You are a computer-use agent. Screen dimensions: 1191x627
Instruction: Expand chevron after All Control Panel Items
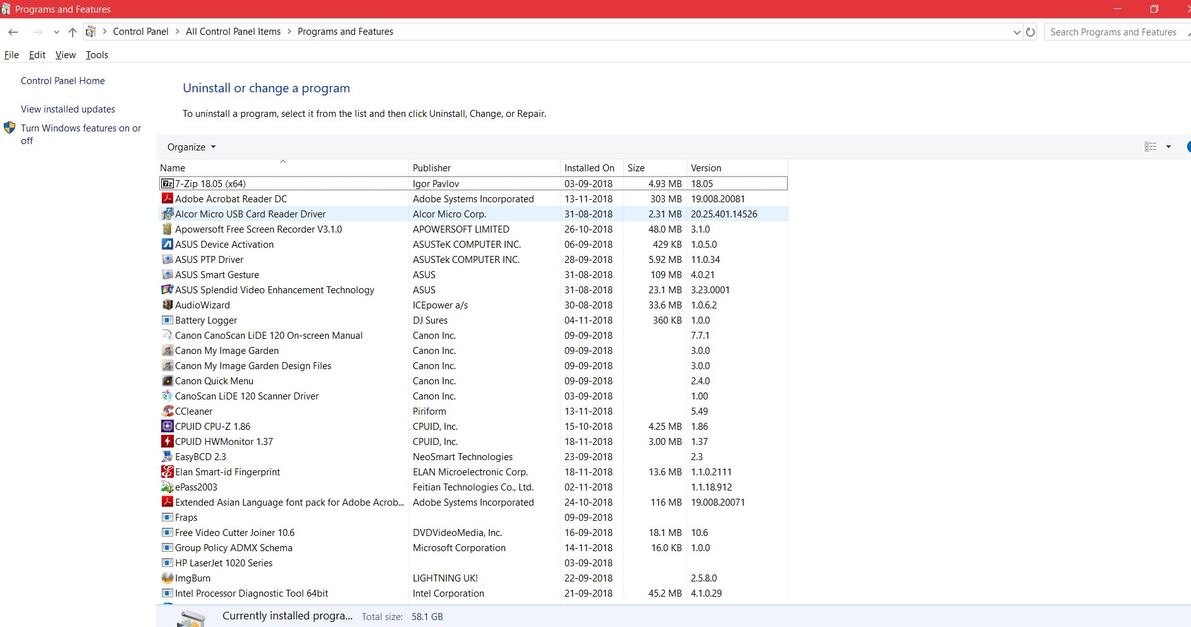point(290,32)
